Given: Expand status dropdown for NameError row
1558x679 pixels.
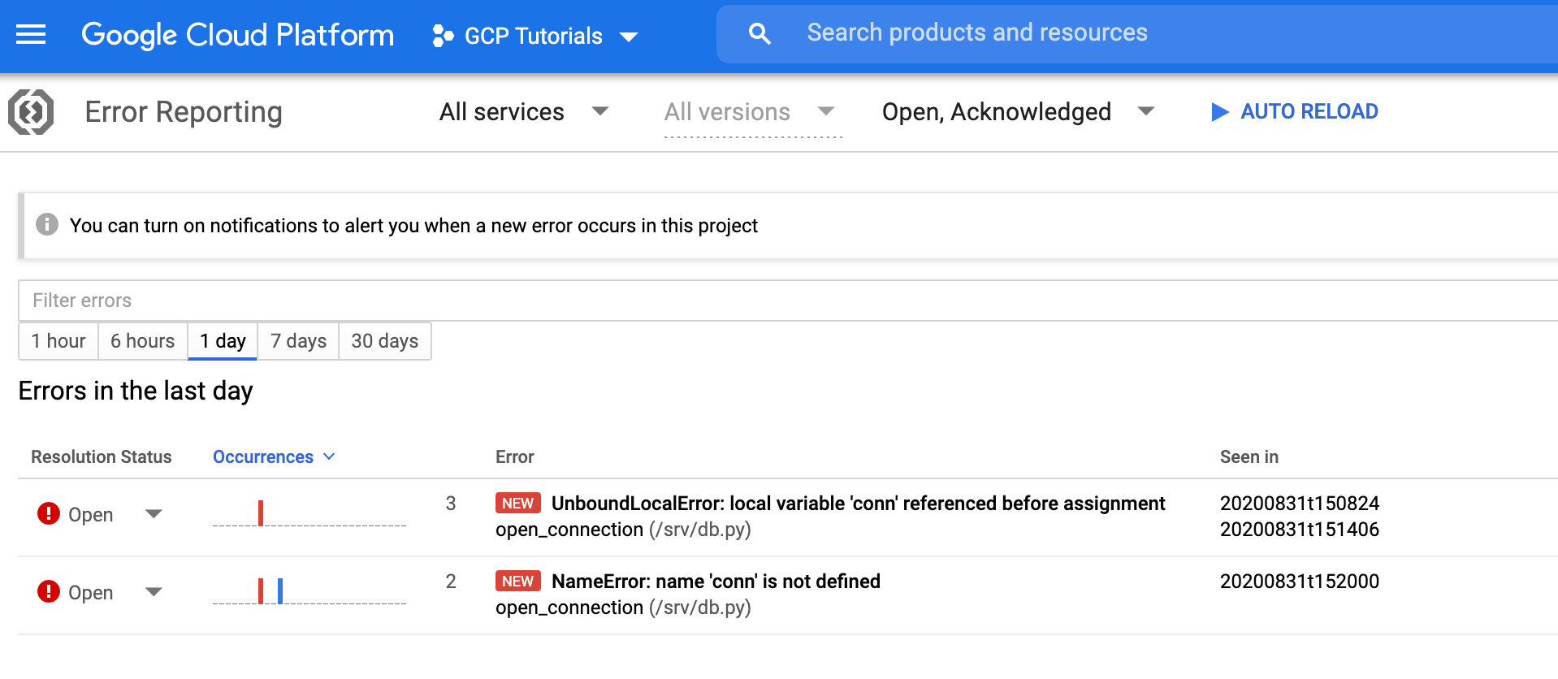Looking at the screenshot, I should 154,592.
